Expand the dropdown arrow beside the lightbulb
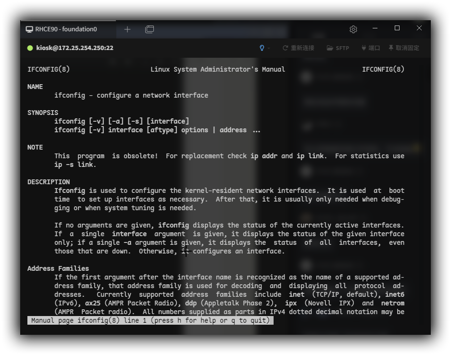 [x=269, y=48]
